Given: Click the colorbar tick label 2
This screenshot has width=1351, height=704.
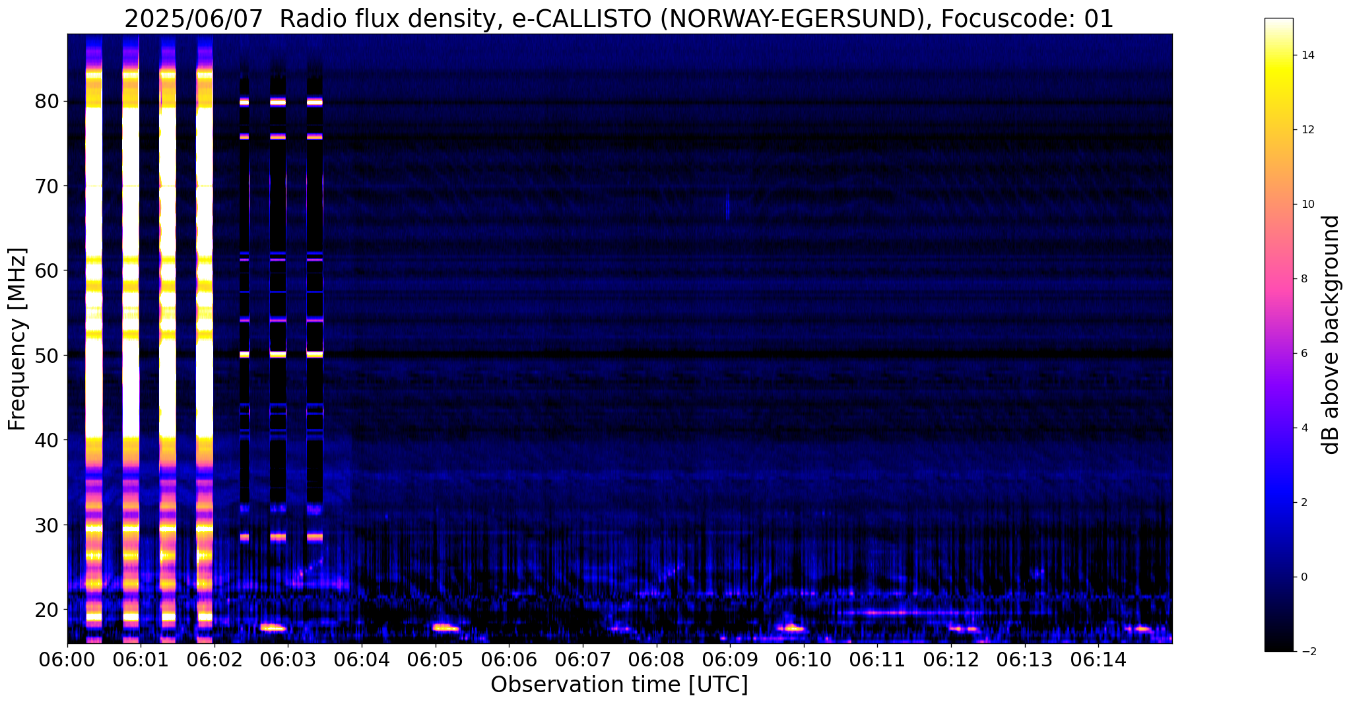Looking at the screenshot, I should coord(1304,503).
